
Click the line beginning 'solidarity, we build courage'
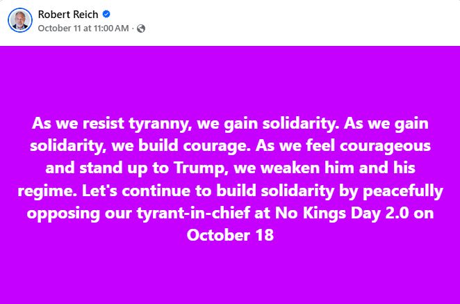click(230, 146)
